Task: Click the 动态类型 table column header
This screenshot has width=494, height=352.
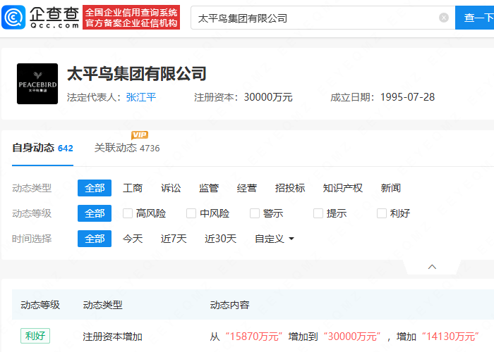Action: tap(103, 305)
